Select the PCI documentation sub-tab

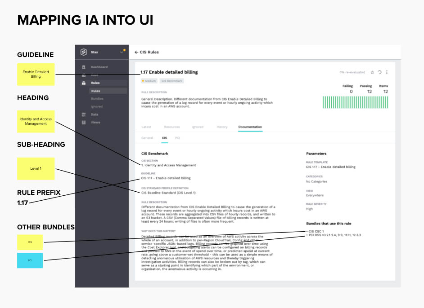point(177,138)
